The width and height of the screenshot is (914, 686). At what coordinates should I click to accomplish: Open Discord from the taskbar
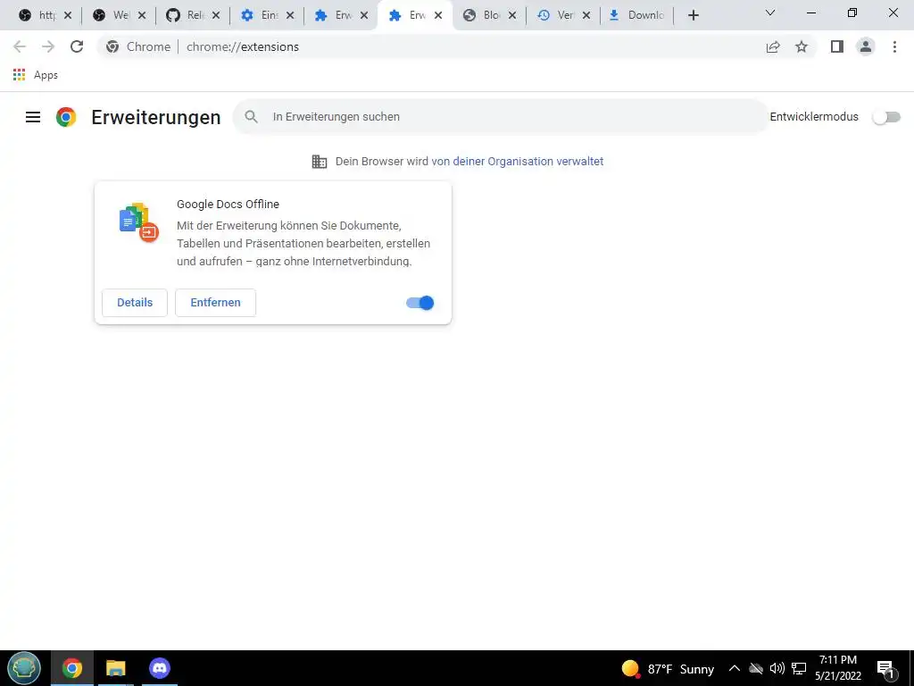coord(160,668)
